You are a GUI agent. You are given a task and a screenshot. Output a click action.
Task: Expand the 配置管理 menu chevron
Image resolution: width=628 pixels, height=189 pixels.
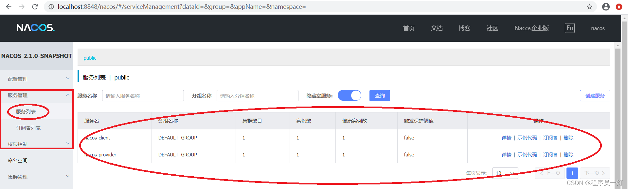pos(68,79)
